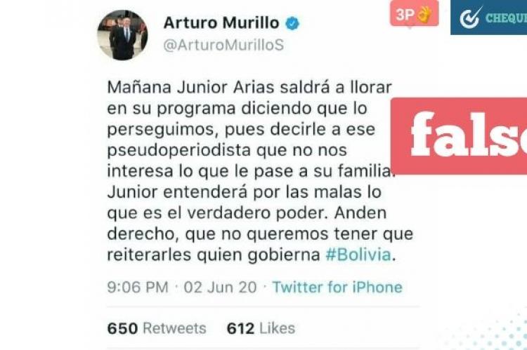
Task: Click the 02 Jun 20 date
Action: click(220, 288)
